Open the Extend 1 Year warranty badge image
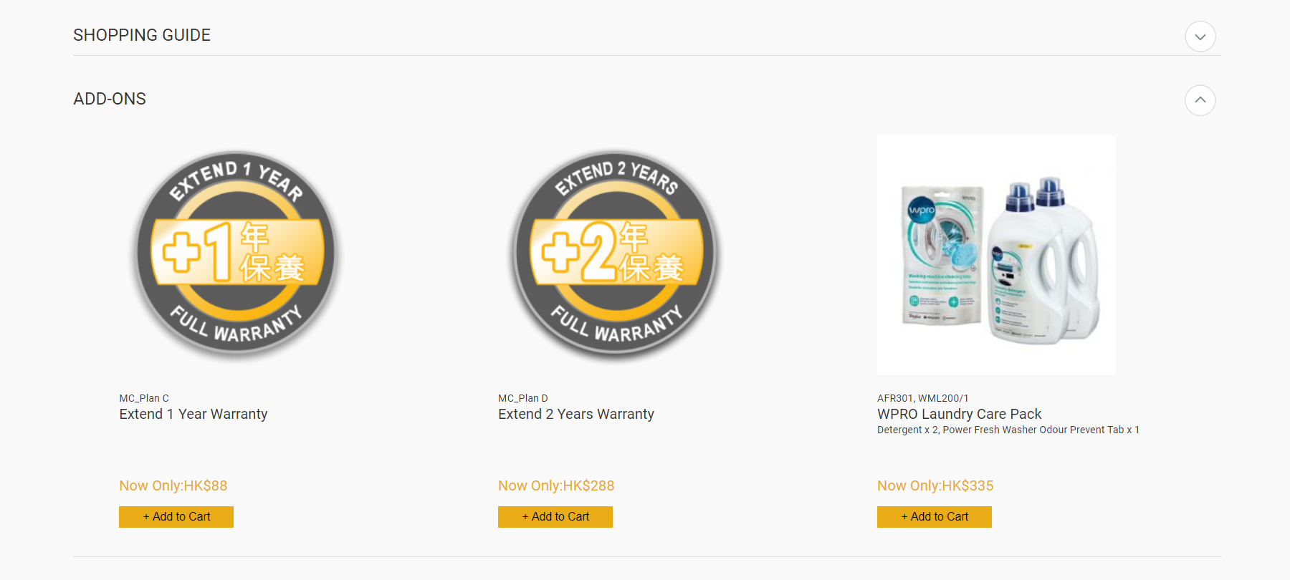Image resolution: width=1290 pixels, height=580 pixels. pos(238,254)
